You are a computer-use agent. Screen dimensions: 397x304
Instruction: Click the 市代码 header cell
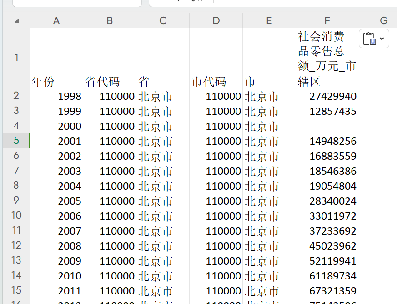point(216,58)
